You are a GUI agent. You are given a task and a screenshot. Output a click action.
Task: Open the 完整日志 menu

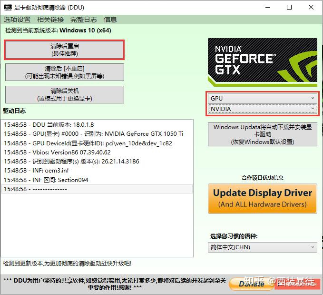[x=84, y=20]
